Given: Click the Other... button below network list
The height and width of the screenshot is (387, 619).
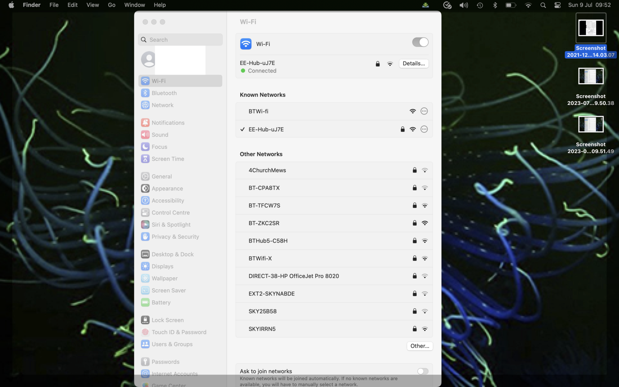Looking at the screenshot, I should [419, 346].
